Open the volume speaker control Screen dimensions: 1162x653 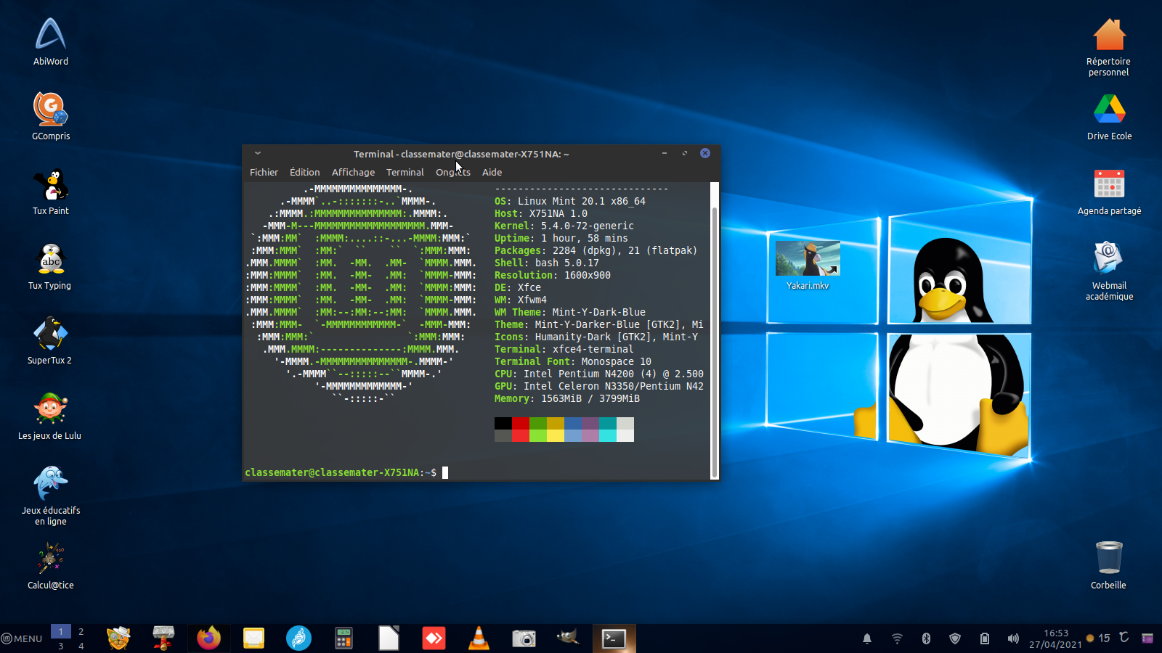pyautogui.click(x=1013, y=638)
